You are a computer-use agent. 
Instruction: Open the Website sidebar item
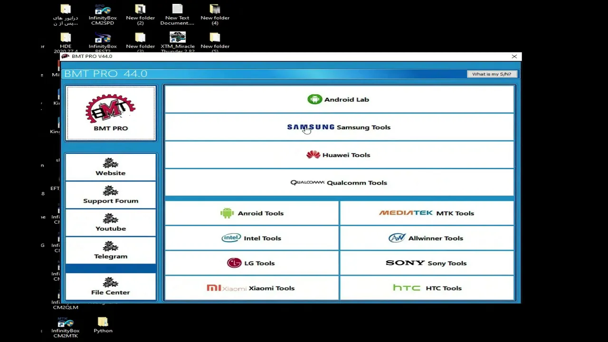111,167
